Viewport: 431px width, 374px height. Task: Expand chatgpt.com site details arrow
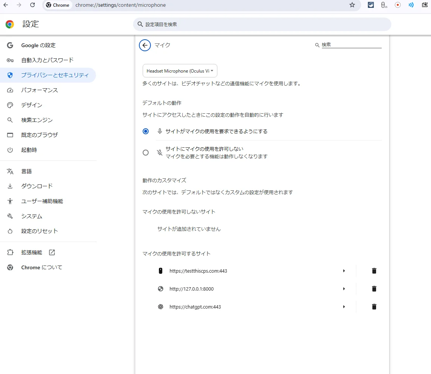(344, 307)
